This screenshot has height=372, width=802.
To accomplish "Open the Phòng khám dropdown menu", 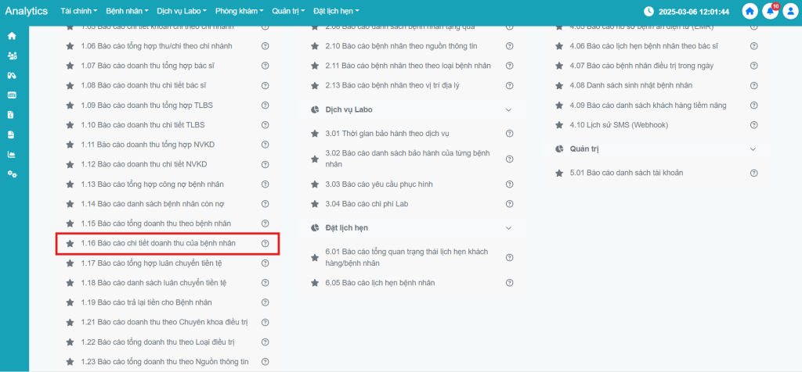I will tap(239, 12).
